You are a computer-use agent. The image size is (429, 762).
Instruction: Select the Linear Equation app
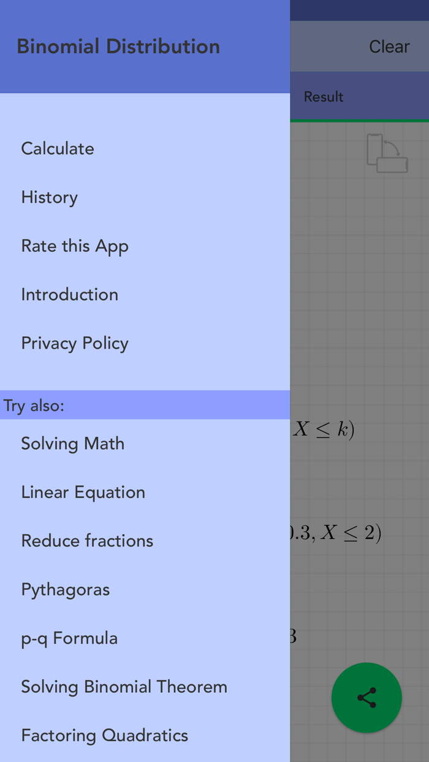pyautogui.click(x=83, y=492)
